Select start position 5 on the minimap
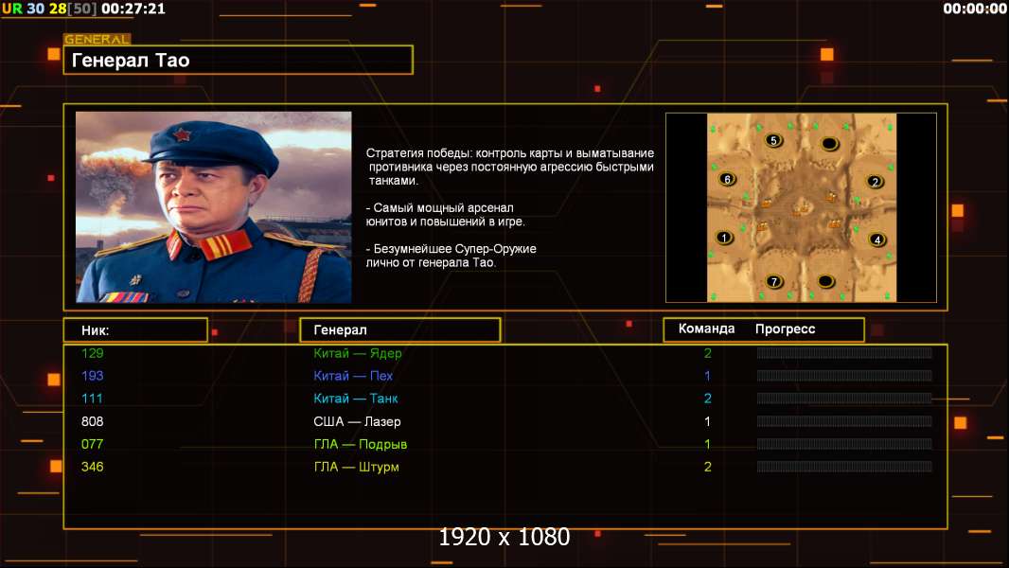Screen dimensions: 1009x568 click(x=773, y=140)
